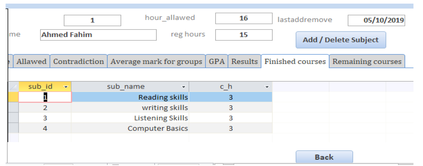Image resolution: width=423 pixels, height=166 pixels.
Task: Show the Remaining courses tab
Action: 367,61
